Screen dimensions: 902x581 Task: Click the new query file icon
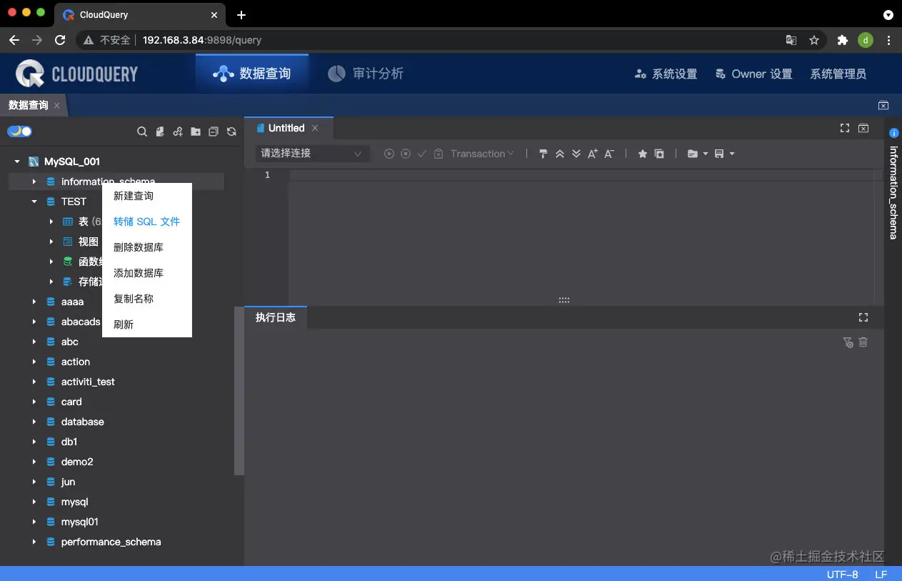tap(160, 131)
